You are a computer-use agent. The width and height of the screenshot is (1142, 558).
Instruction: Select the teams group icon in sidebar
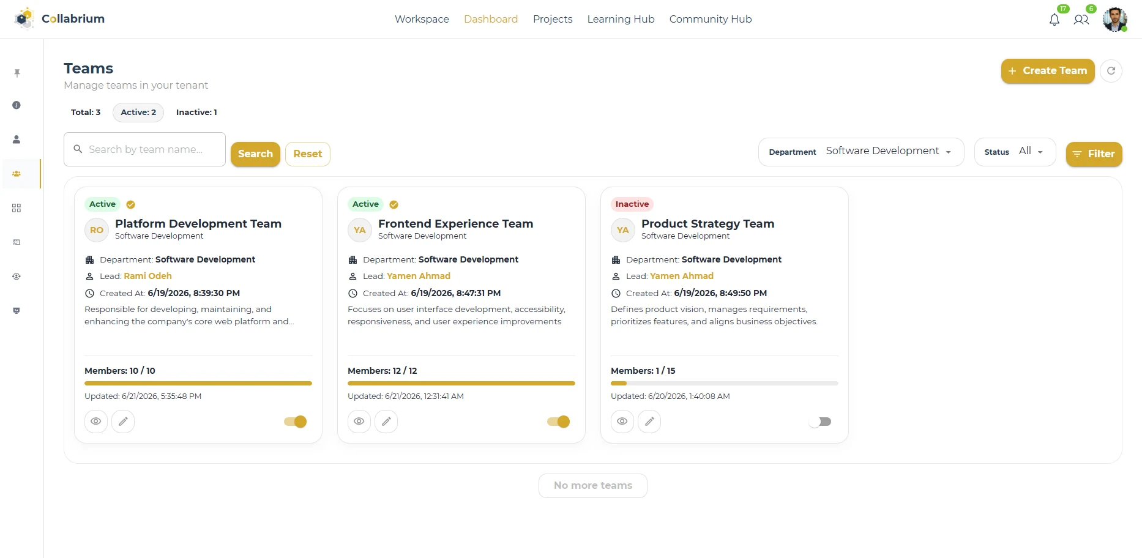click(x=17, y=174)
